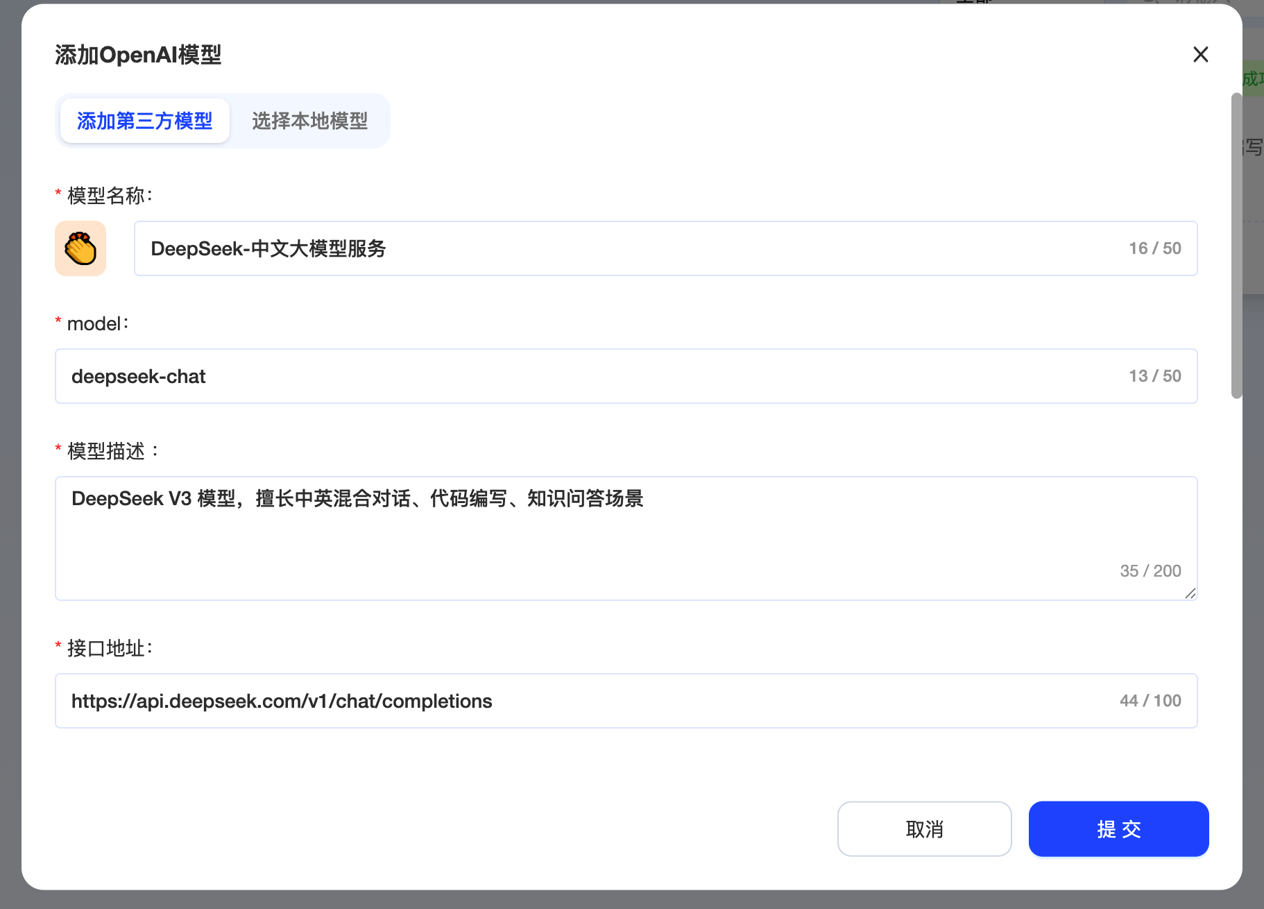This screenshot has height=909, width=1264.
Task: Click the 接口地址 field label
Action: (x=110, y=648)
